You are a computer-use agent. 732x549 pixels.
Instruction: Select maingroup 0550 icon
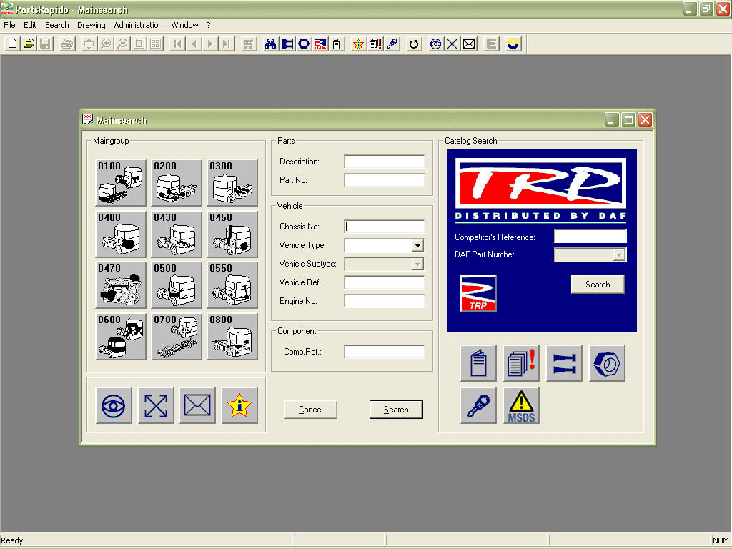232,285
